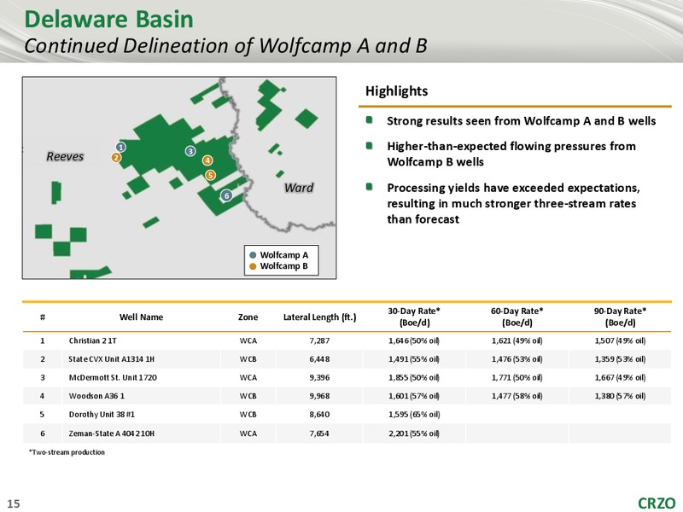Image resolution: width=683 pixels, height=512 pixels.
Task: Click the WCB zone in Dorothy Unit row
Action: click(x=248, y=415)
